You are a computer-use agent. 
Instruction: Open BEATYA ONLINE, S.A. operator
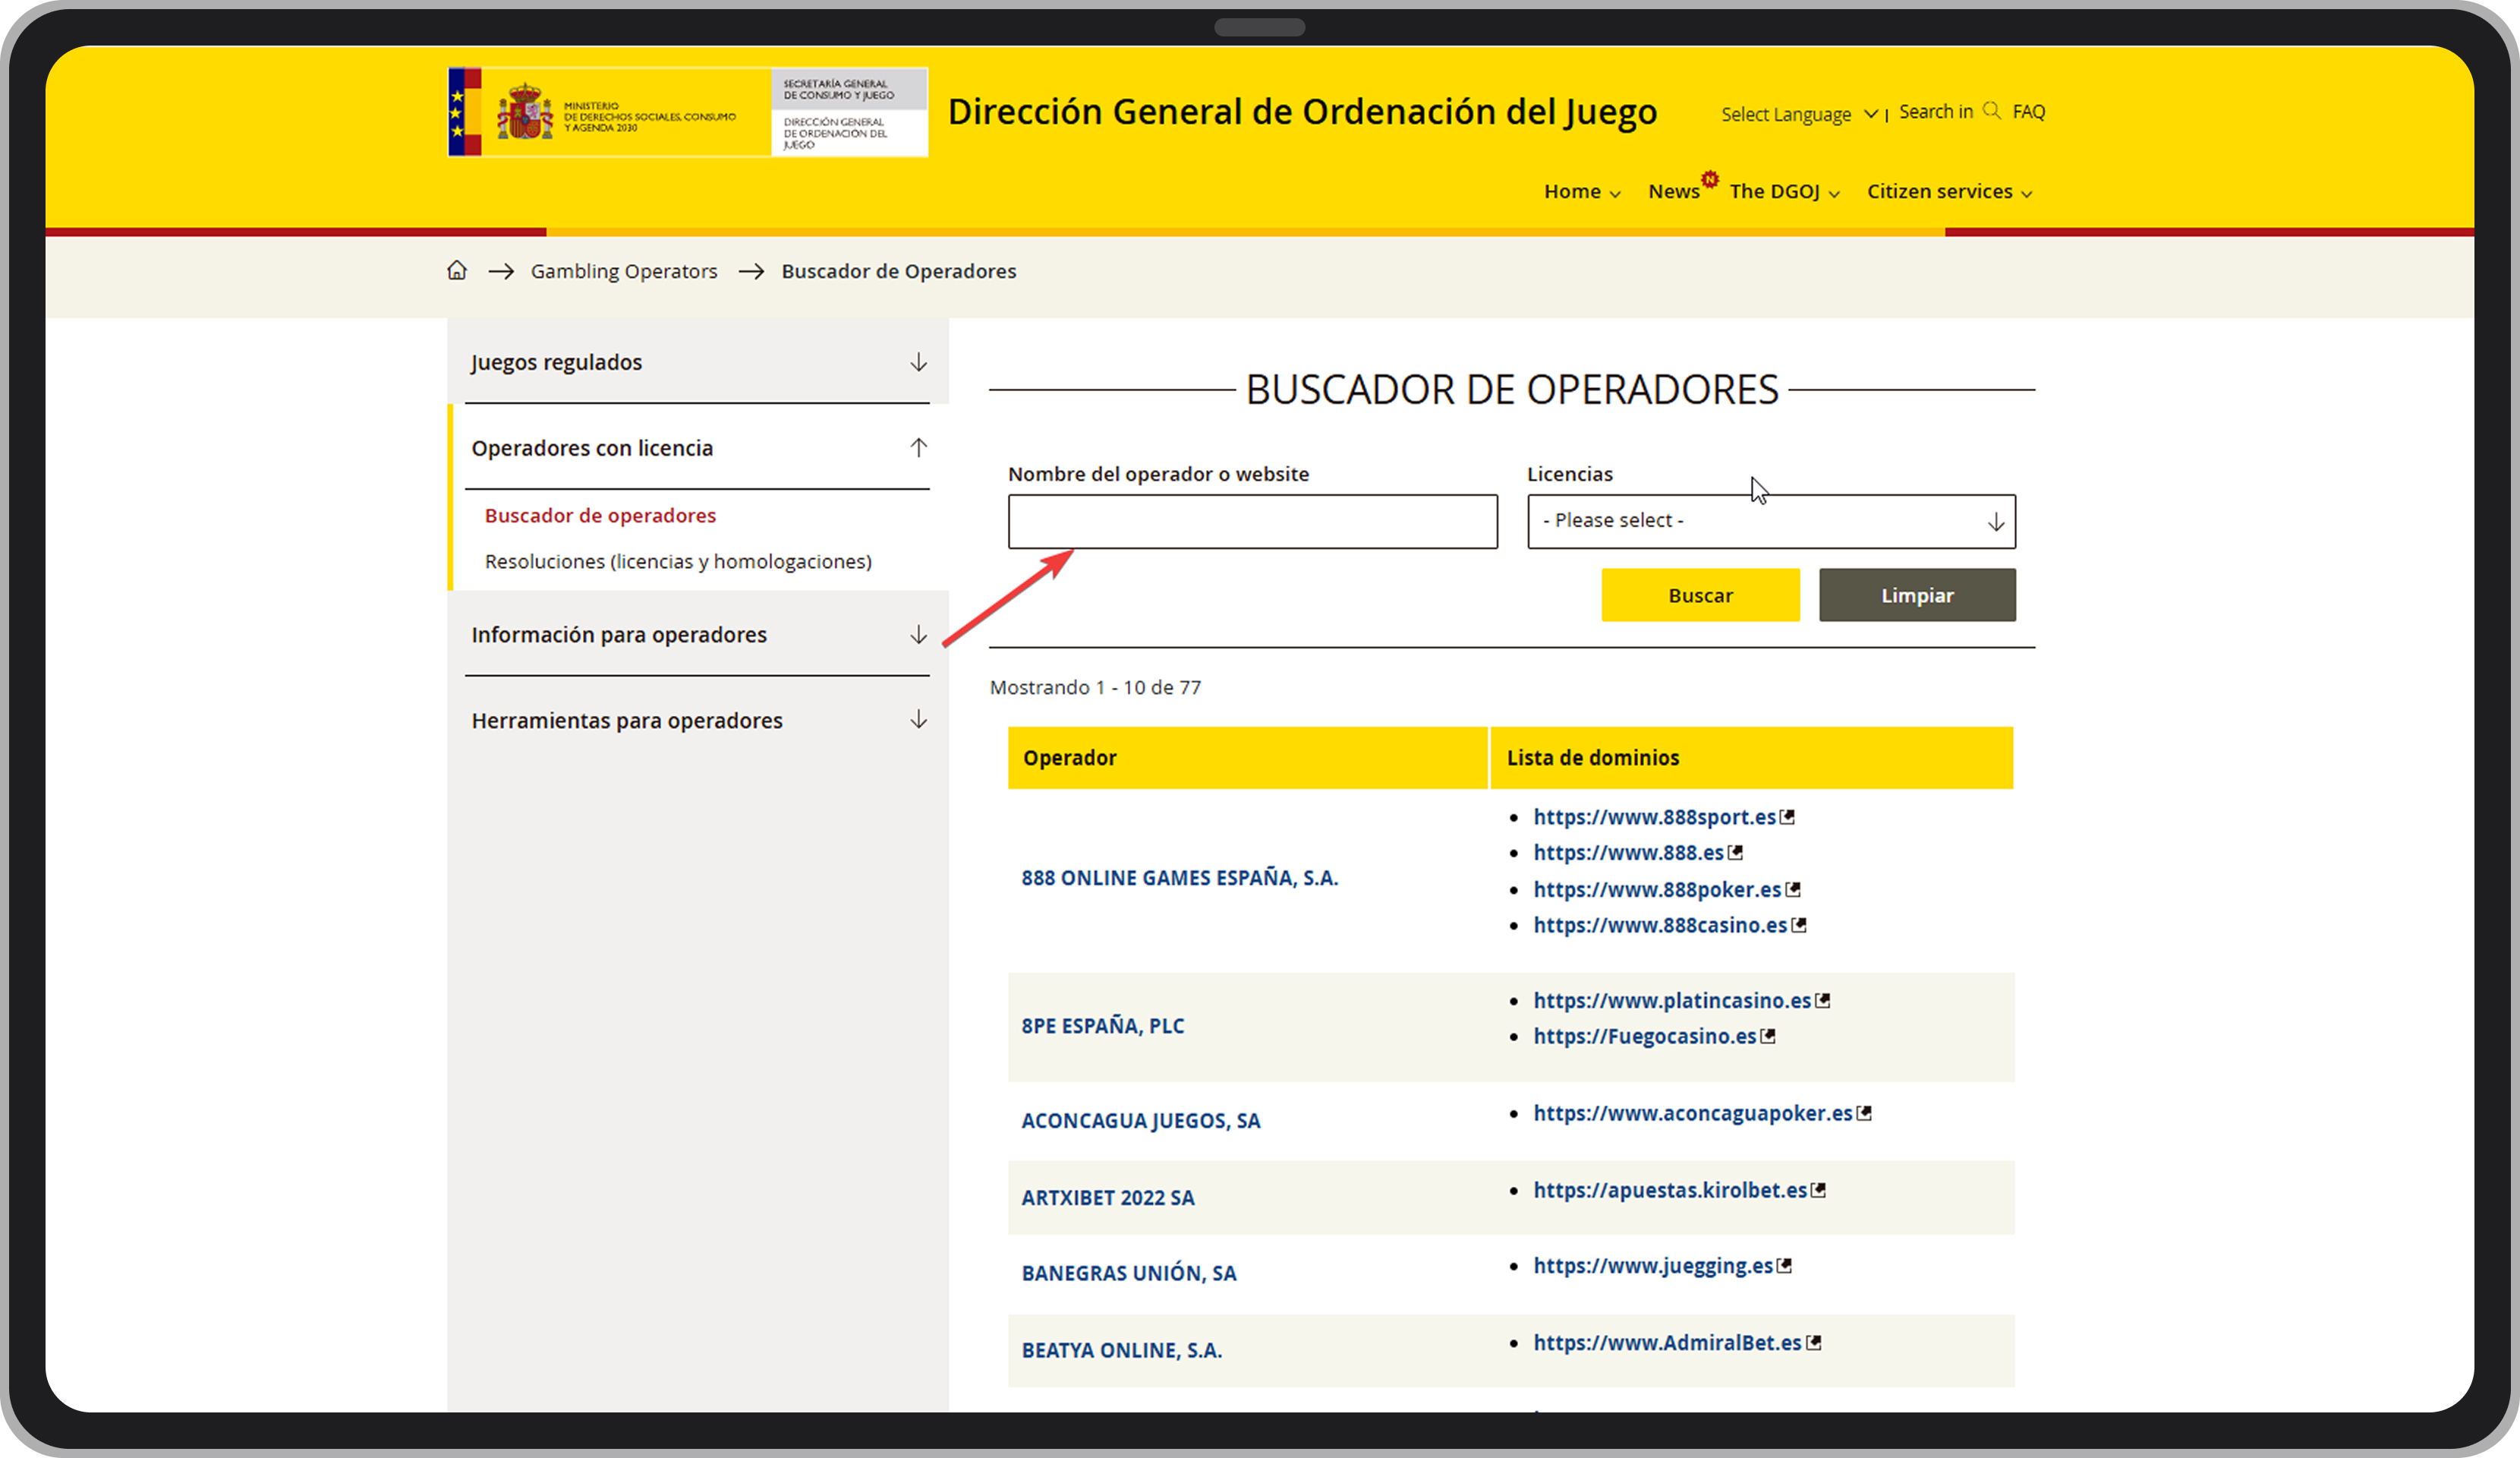[x=1121, y=1350]
